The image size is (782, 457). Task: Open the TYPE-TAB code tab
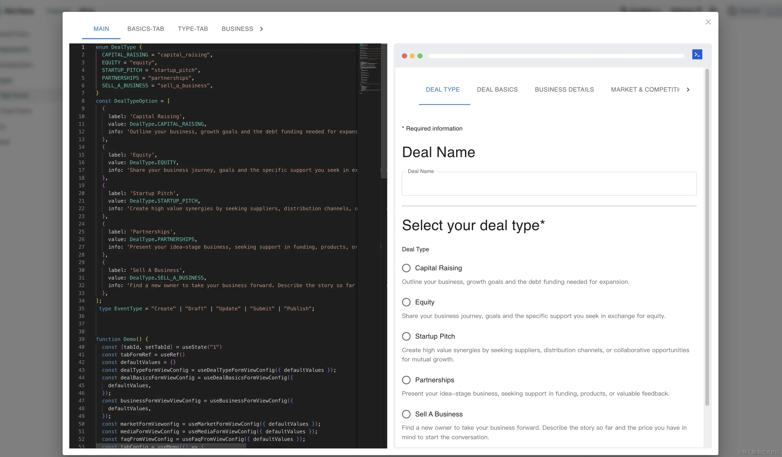point(193,29)
